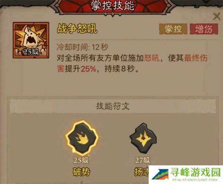Select the 扬志 rune stone icon
The image size is (223, 184).
143,139
